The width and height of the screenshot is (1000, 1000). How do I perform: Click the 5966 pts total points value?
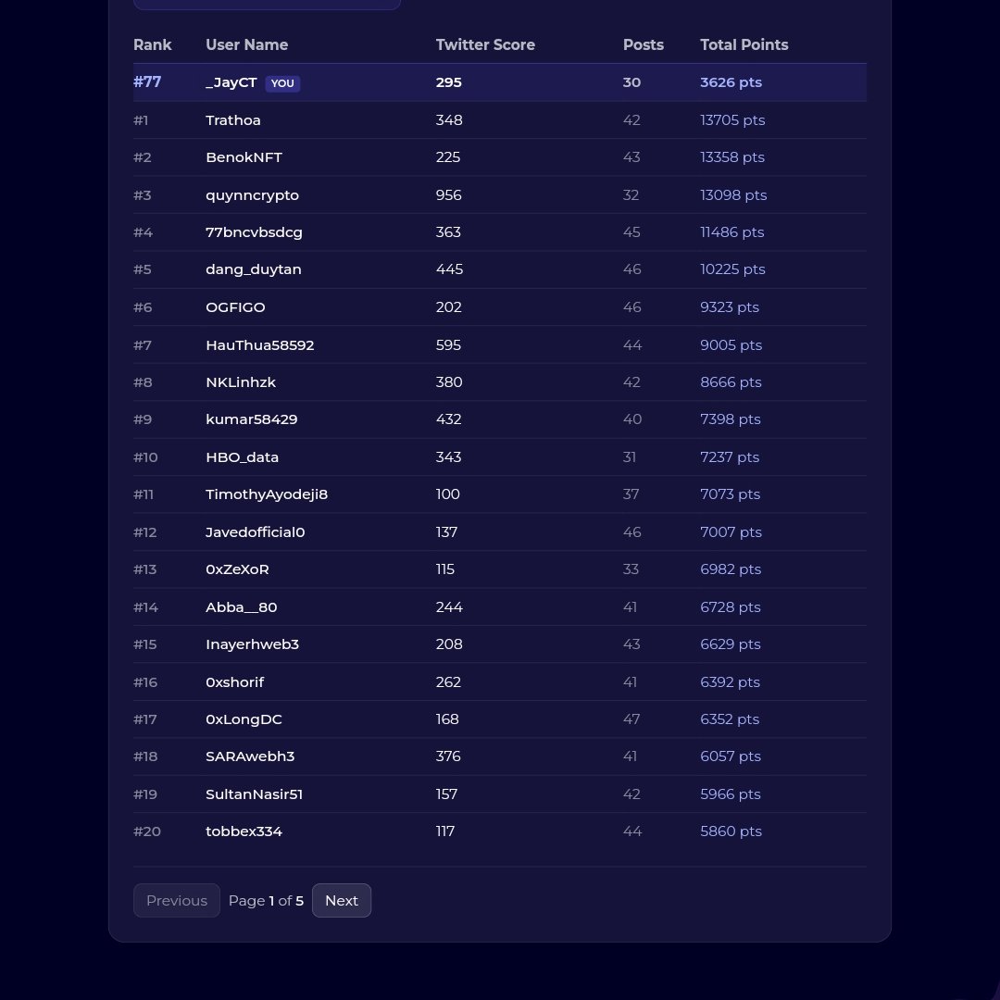click(x=731, y=794)
